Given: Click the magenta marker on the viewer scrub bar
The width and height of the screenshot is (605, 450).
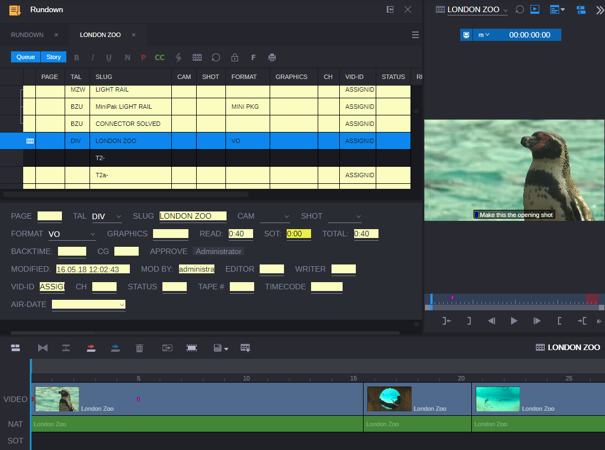Looking at the screenshot, I should [x=452, y=298].
